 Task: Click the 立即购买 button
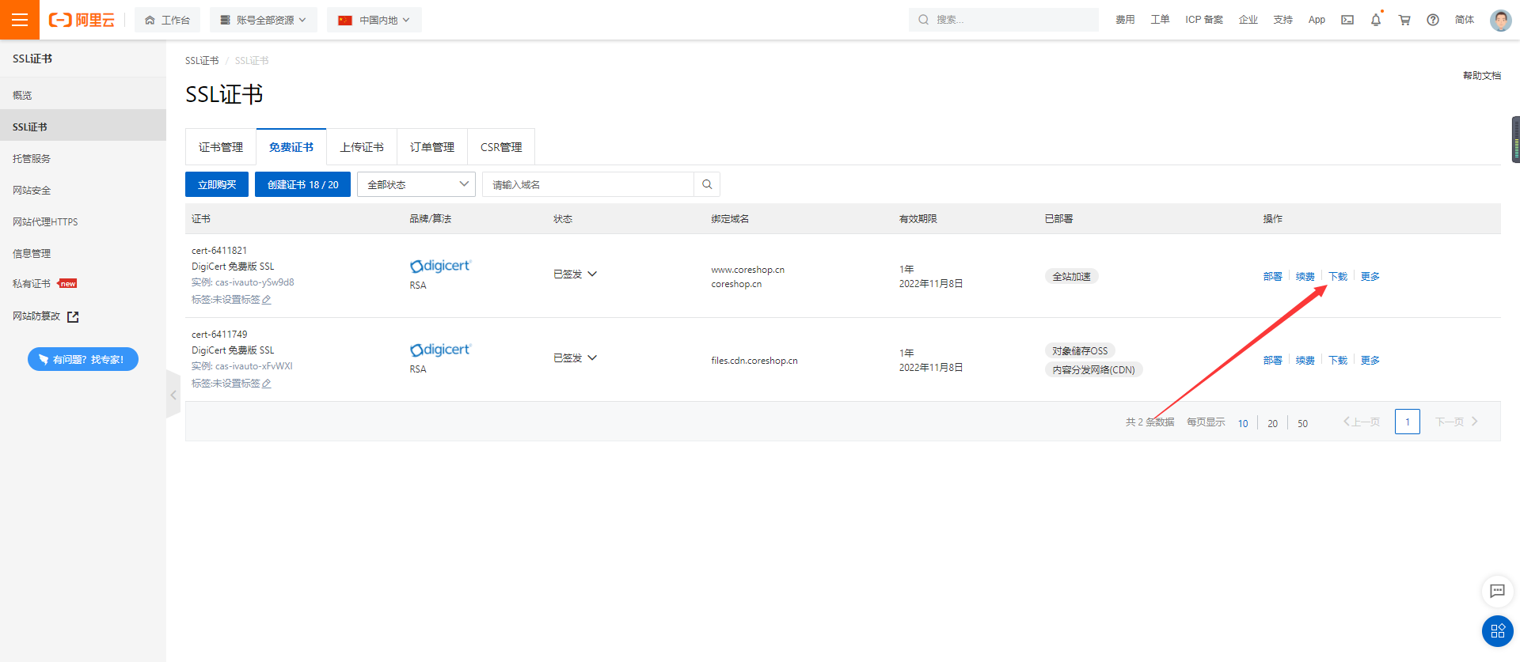pyautogui.click(x=217, y=184)
